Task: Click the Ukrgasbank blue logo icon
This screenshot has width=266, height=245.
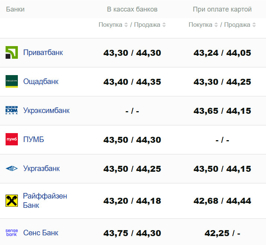Action: point(12,168)
